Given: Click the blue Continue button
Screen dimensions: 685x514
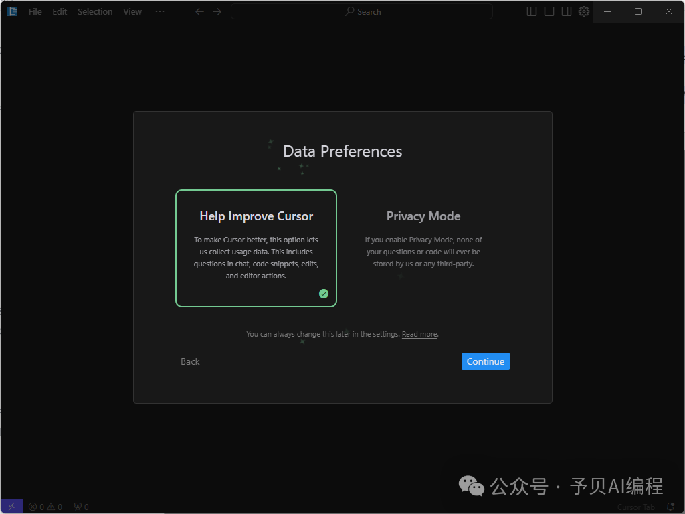Looking at the screenshot, I should pos(486,361).
